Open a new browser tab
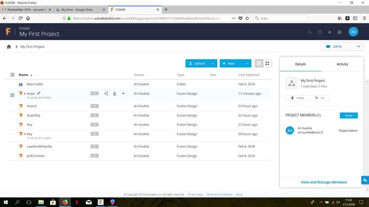The width and height of the screenshot is (369, 207). 166,9
